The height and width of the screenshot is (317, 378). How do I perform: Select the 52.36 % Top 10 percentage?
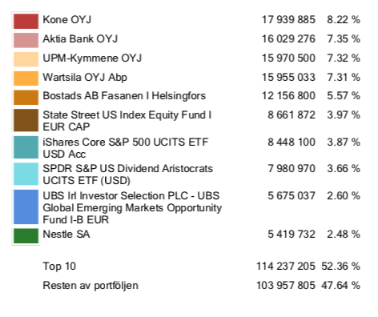pos(341,267)
